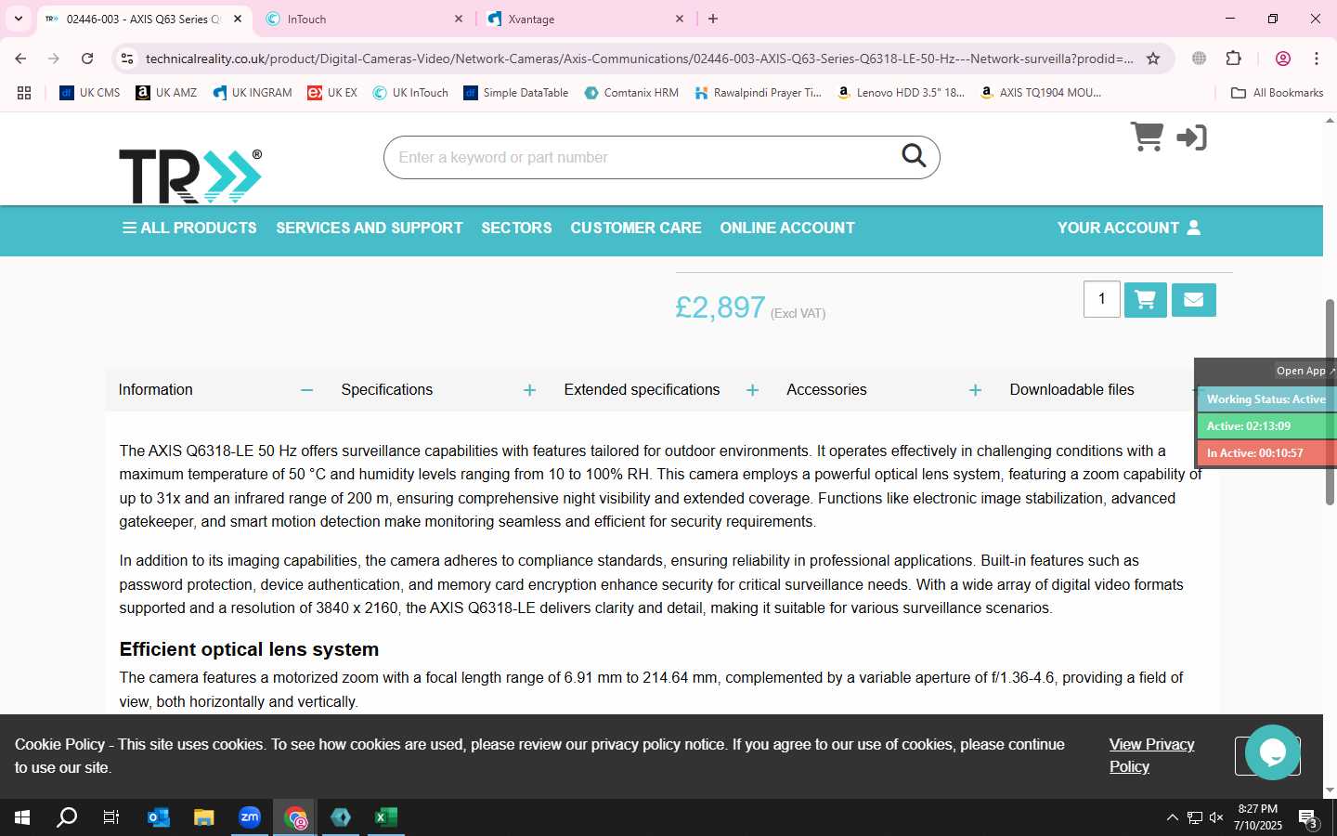Open Chrome three-dot menu
Screen dimensions: 1337x836
pyautogui.click(x=1317, y=59)
